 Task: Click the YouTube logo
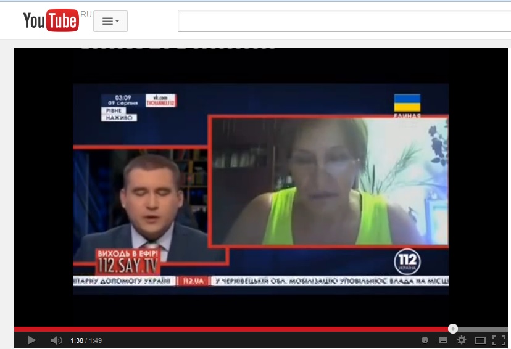coord(51,21)
